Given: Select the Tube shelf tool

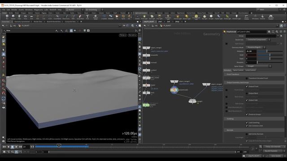Looking at the screenshot, I should 19,17.
